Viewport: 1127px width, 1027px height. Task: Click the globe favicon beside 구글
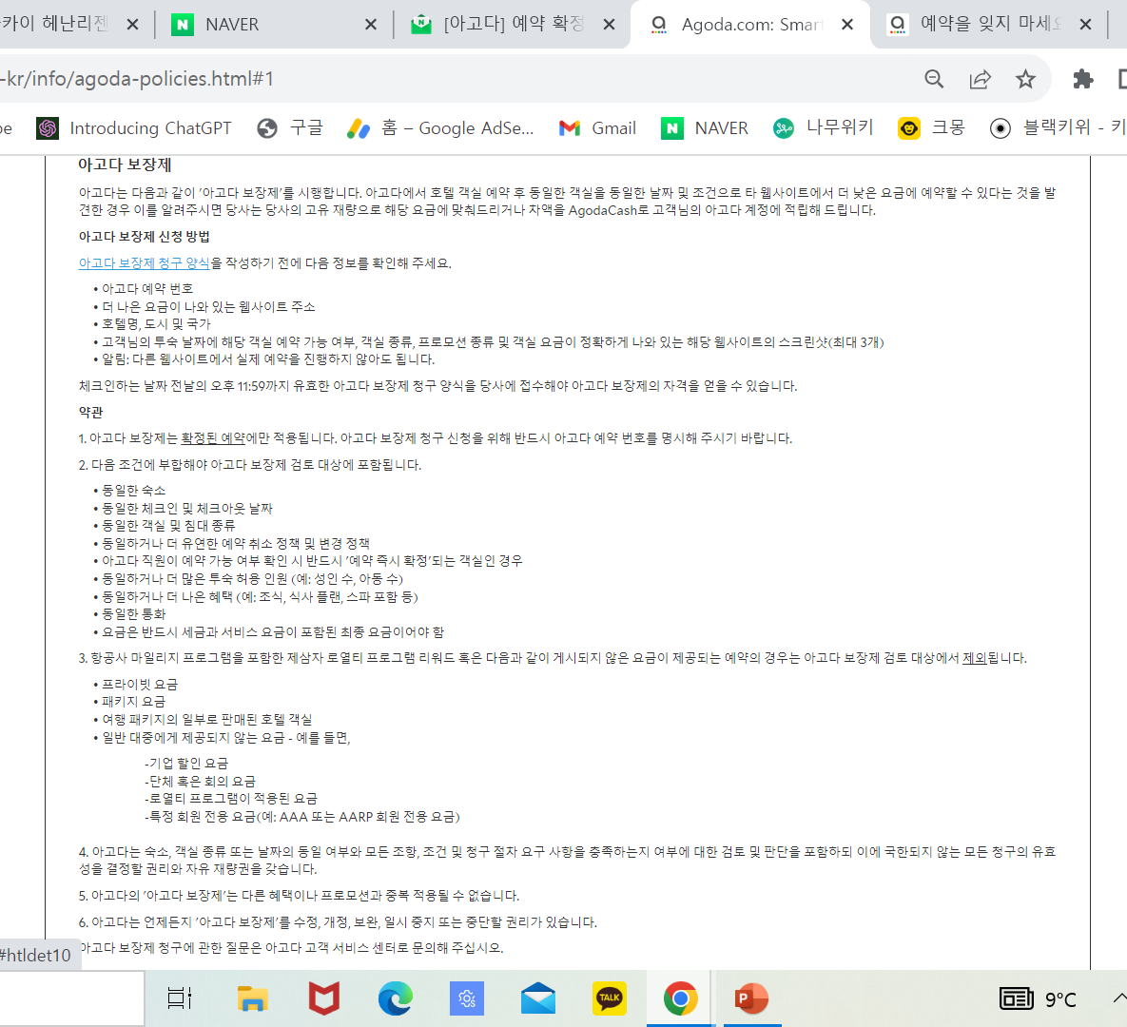point(267,128)
